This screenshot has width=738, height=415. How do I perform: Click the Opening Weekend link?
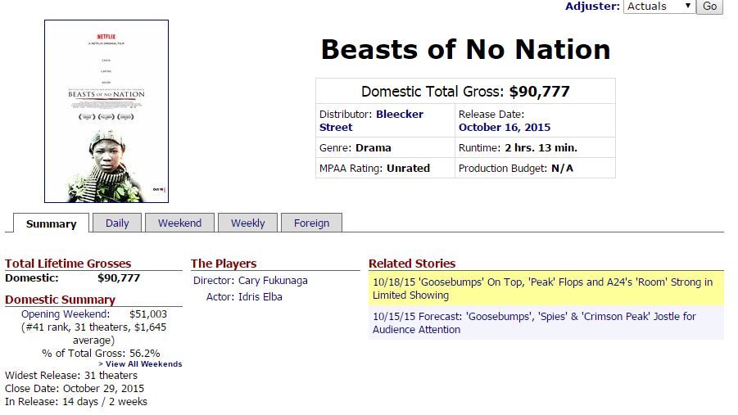pos(66,314)
